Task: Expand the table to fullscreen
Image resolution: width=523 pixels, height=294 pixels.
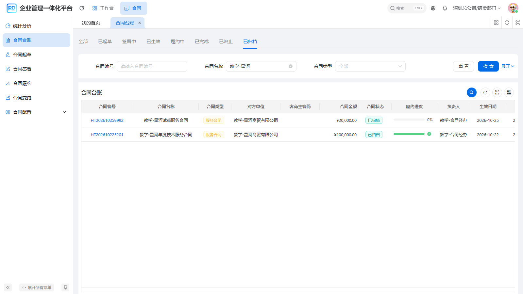Action: pyautogui.click(x=497, y=92)
